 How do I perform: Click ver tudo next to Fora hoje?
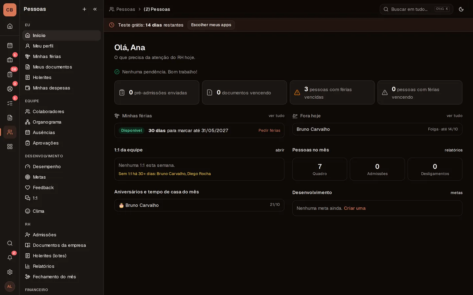455,116
